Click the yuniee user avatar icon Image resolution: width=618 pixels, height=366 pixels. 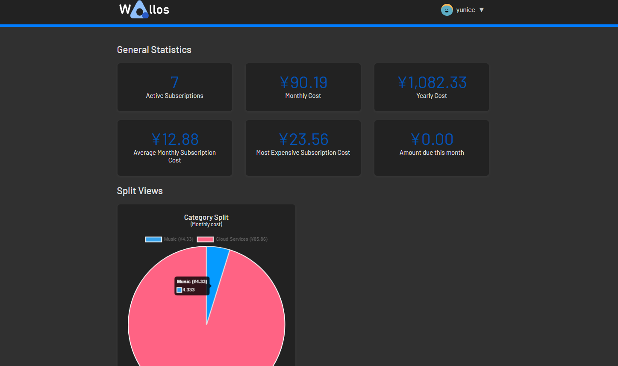click(x=447, y=10)
